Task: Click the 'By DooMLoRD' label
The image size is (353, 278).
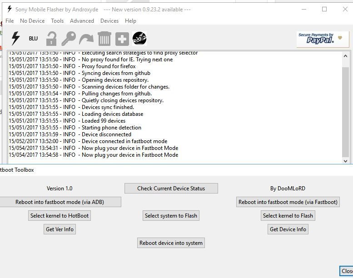Action: point(288,189)
